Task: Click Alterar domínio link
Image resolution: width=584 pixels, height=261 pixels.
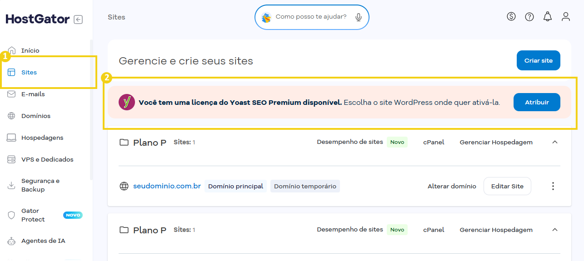Action: (x=452, y=186)
